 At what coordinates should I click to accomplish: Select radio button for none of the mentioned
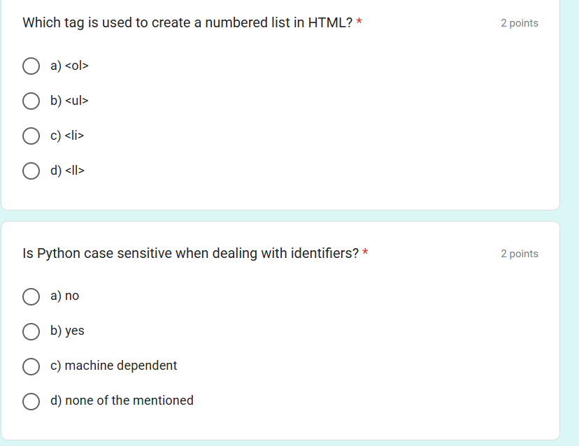[x=31, y=401]
